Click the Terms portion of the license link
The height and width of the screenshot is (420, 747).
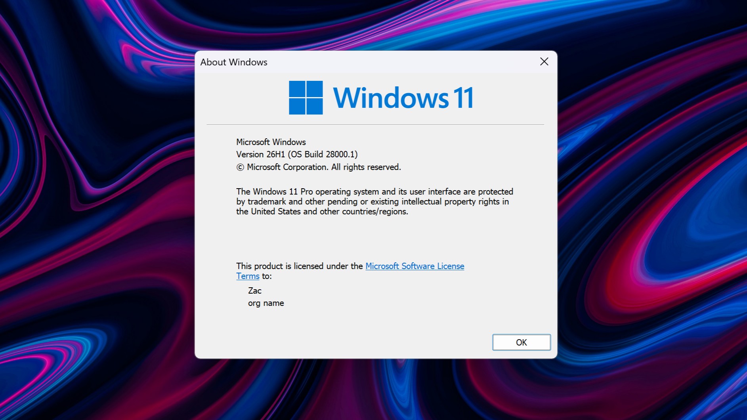tap(247, 276)
